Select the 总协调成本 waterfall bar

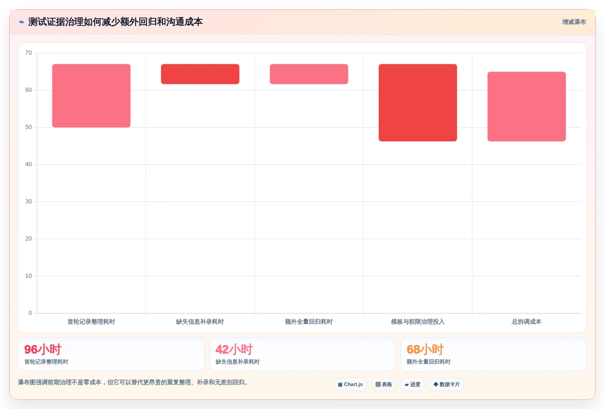click(x=527, y=106)
